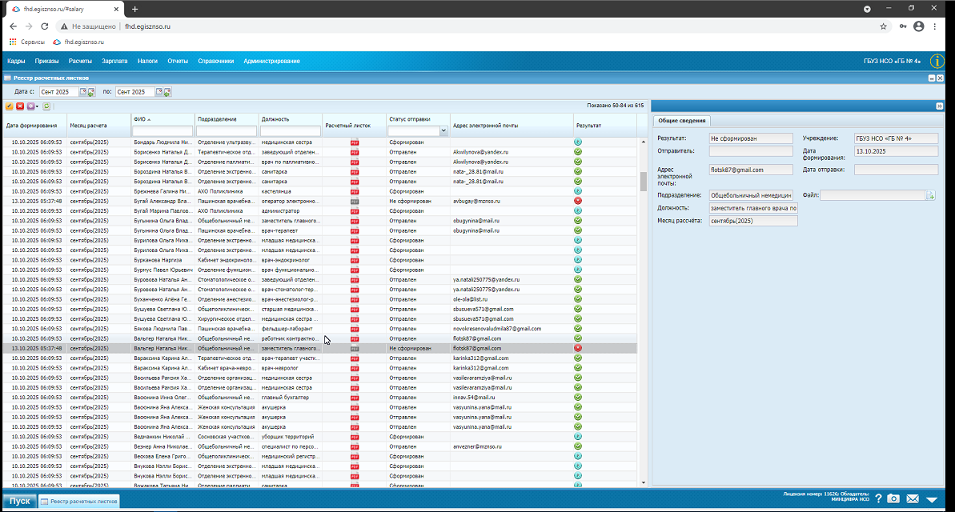This screenshot has width=955, height=512.
Task: Click the attach file icon next to Файл
Action: 931,195
